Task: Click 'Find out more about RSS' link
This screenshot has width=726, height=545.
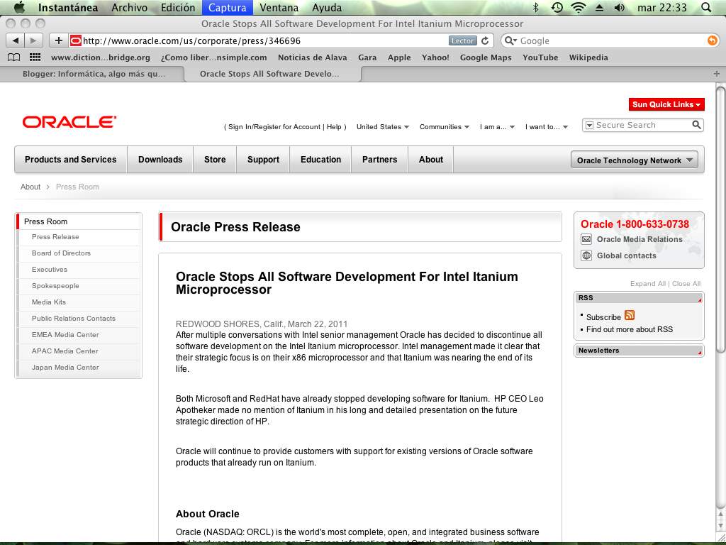Action: pyautogui.click(x=630, y=329)
